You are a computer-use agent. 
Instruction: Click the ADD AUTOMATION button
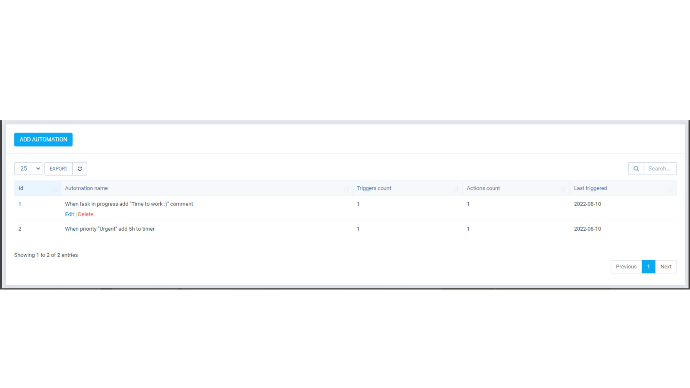click(43, 139)
